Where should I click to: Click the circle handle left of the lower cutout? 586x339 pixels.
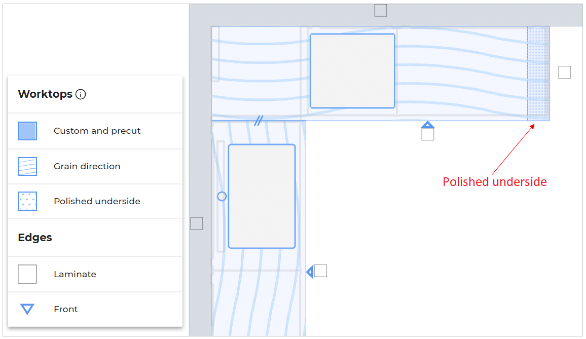pyautogui.click(x=222, y=196)
